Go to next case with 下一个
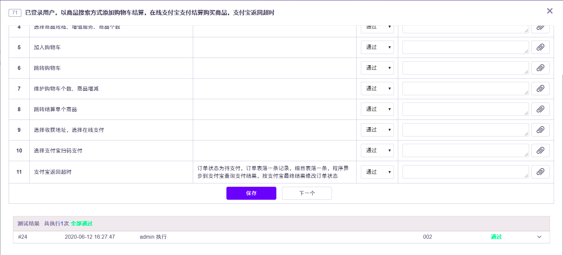563x255 pixels. (307, 193)
